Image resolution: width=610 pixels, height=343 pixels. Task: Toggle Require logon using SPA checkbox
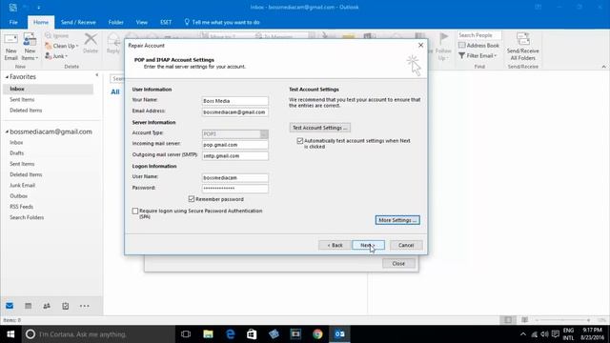[x=135, y=211]
